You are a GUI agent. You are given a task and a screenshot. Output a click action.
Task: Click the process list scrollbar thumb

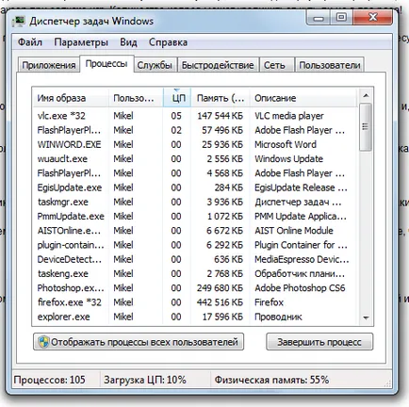click(366, 127)
